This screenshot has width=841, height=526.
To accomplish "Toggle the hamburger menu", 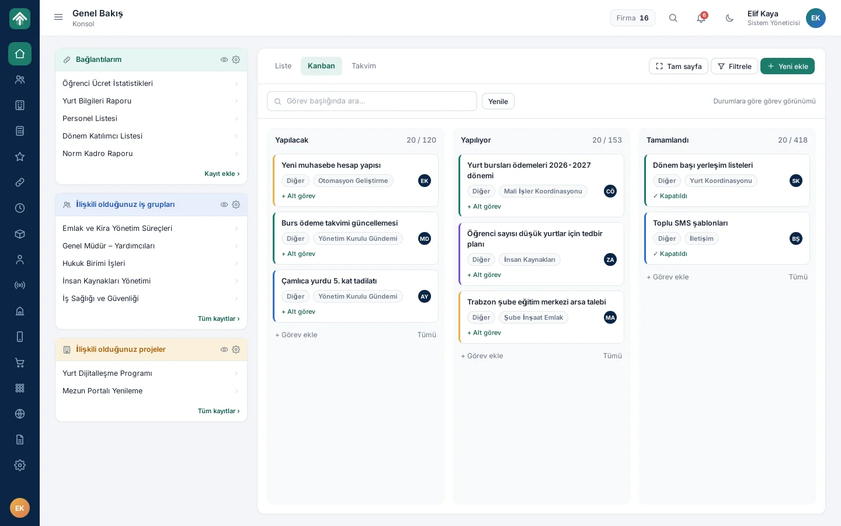I will coord(58,18).
